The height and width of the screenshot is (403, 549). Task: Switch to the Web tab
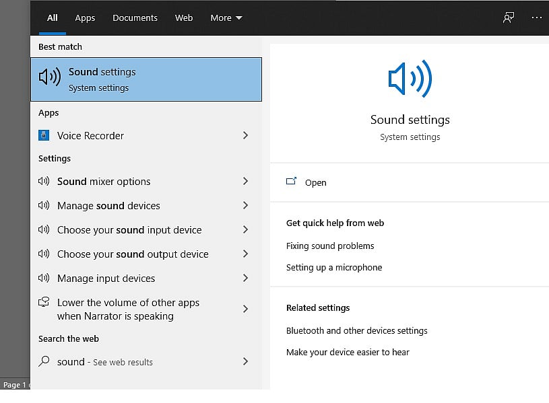(184, 18)
